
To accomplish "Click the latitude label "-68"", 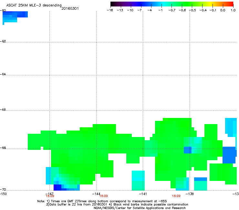I will click(x=3, y=148).
